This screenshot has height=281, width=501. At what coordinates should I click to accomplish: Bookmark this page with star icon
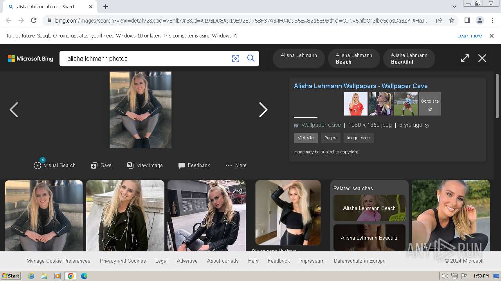[452, 20]
